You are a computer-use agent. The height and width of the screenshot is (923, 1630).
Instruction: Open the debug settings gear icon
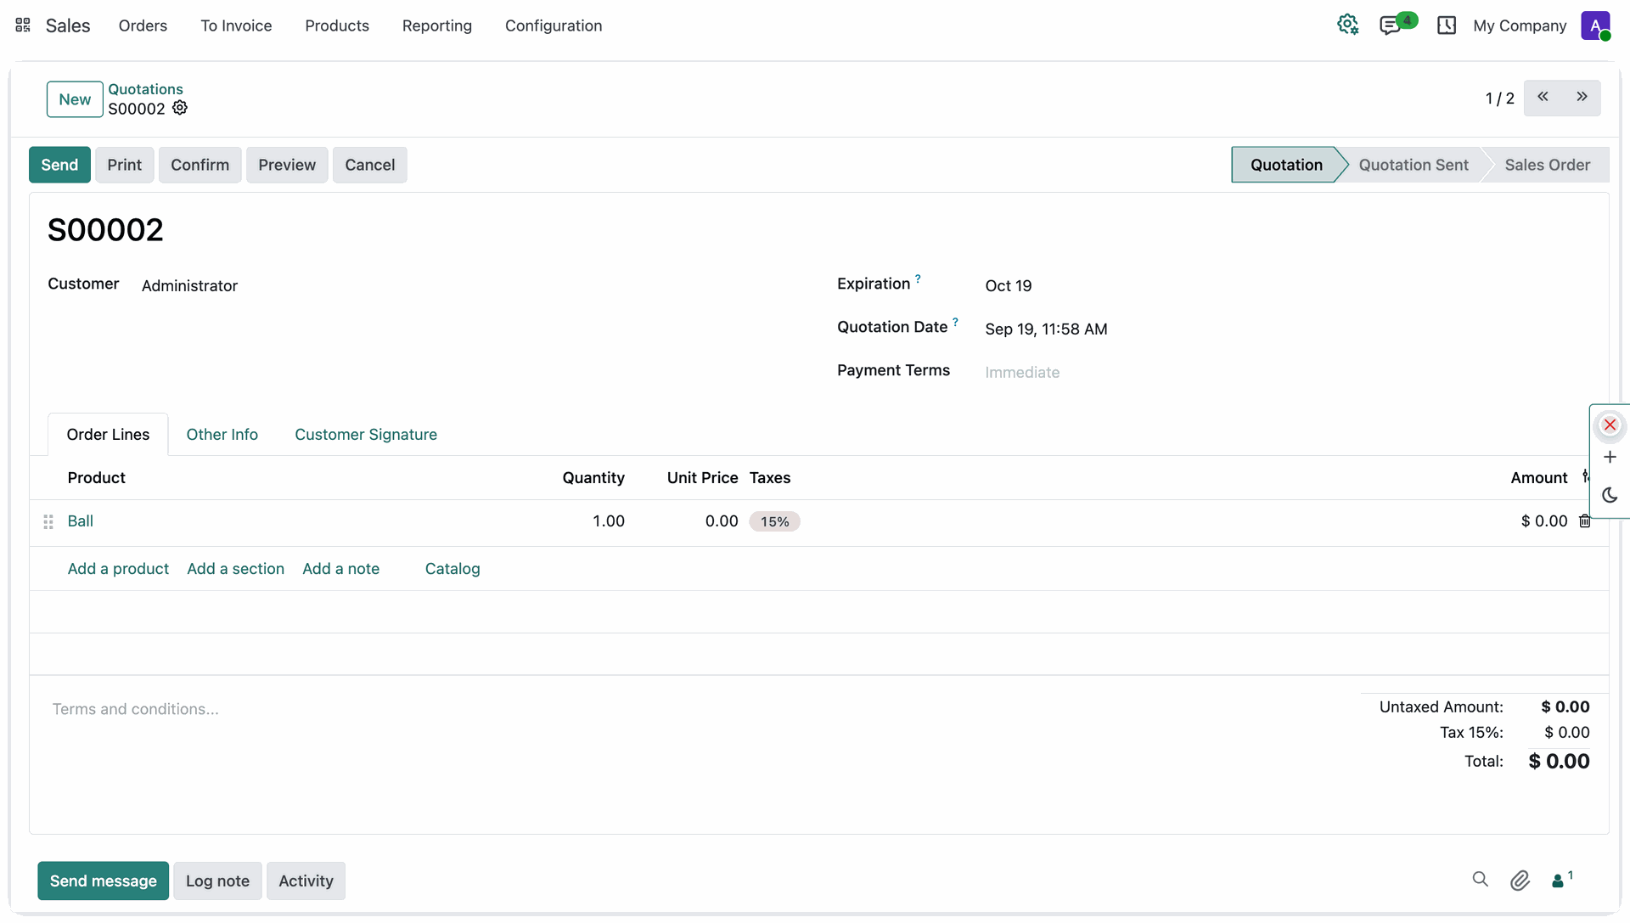(1347, 25)
